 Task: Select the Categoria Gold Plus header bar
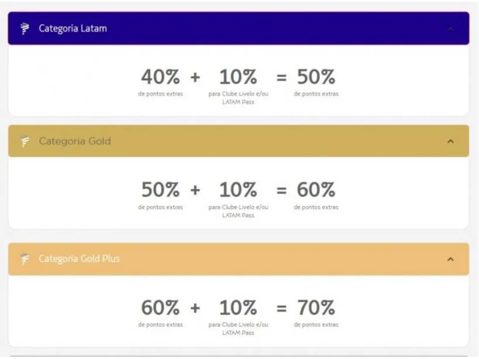point(234,258)
